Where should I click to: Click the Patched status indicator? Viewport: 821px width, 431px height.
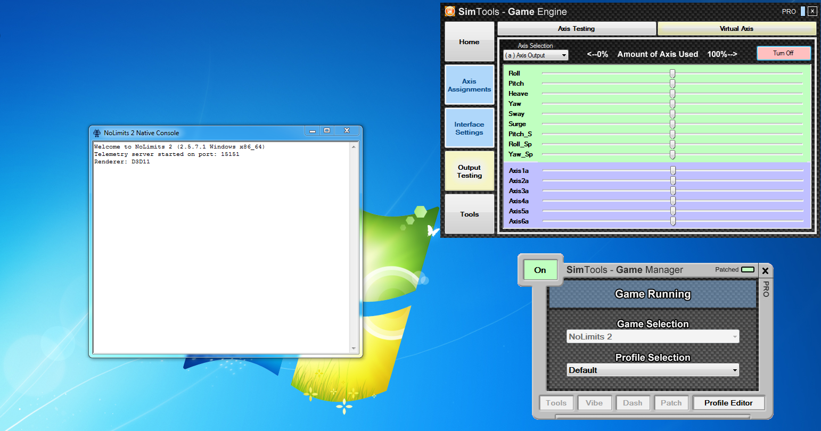click(x=748, y=270)
